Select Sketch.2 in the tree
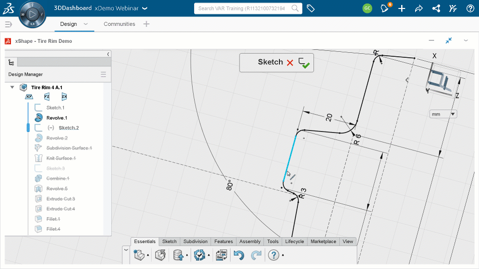 [x=69, y=128]
